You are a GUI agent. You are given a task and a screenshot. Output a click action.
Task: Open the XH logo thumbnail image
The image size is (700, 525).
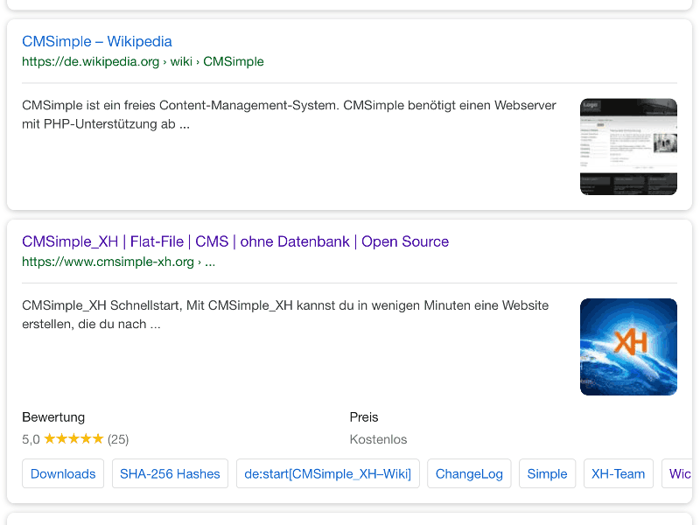point(628,346)
